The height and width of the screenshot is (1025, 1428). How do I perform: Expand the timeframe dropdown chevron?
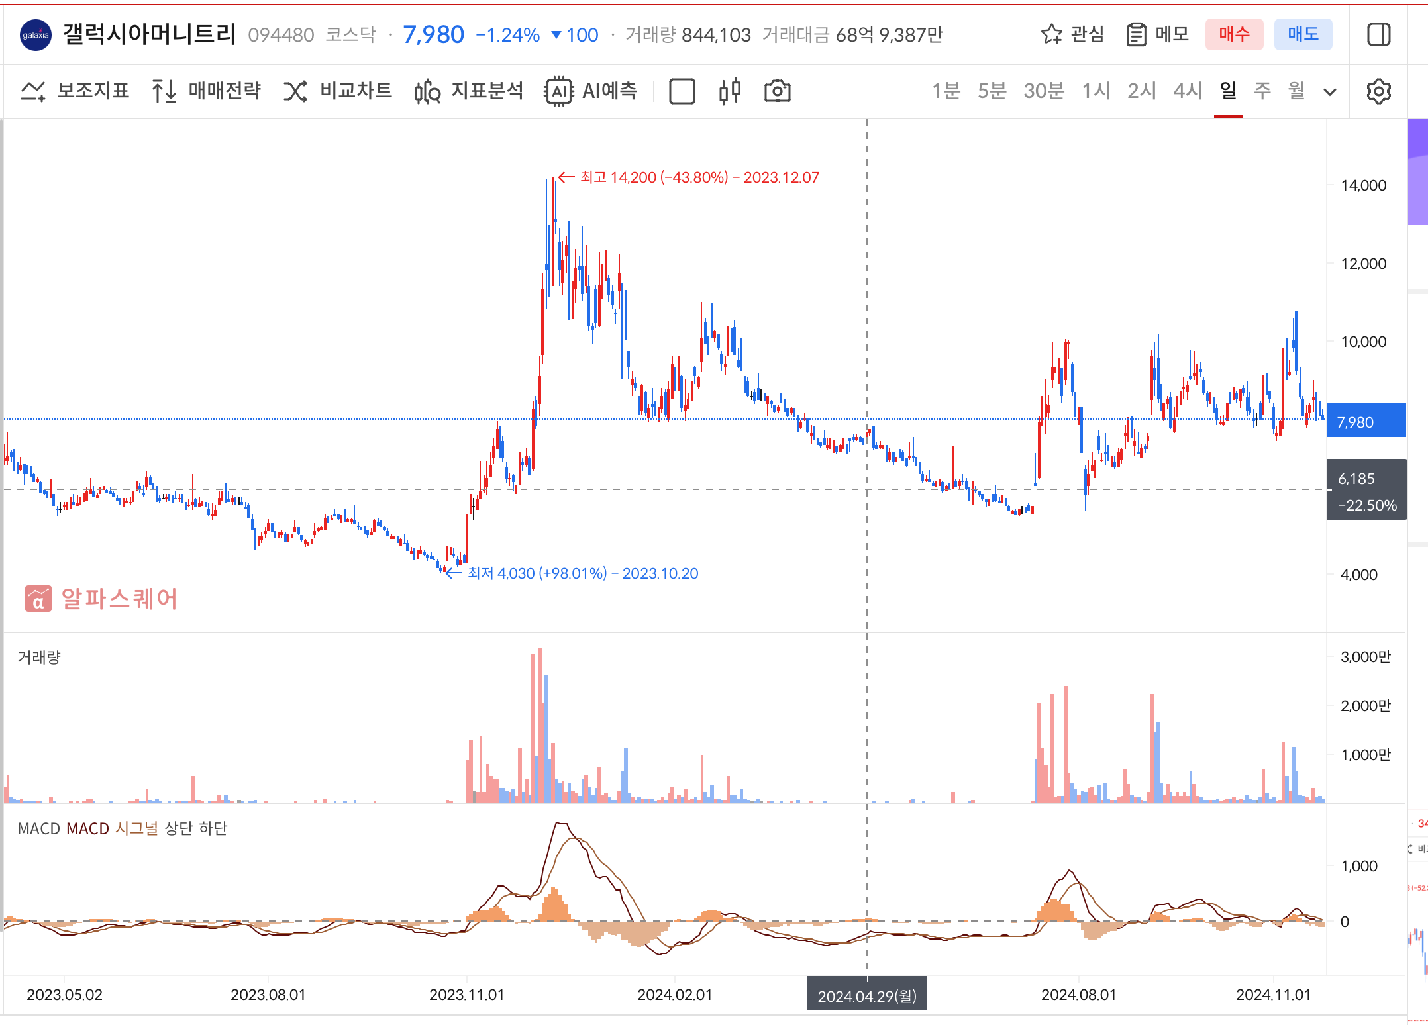(1330, 92)
